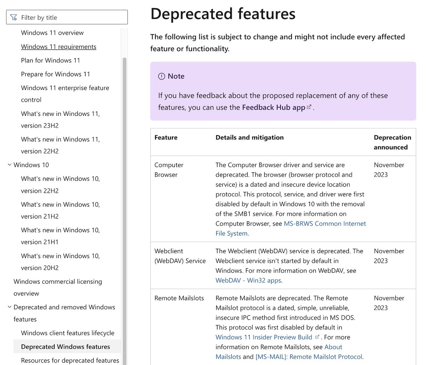426x365 pixels.
Task: Open Windows 11 overview page
Action: pyautogui.click(x=52, y=33)
